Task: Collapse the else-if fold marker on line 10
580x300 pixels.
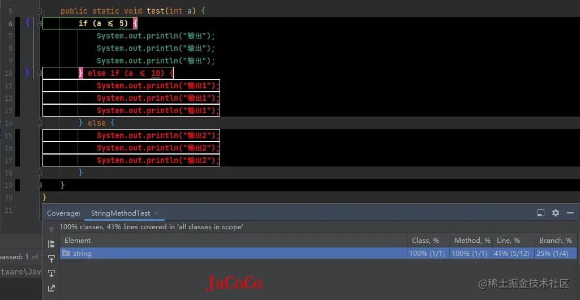Action: tap(39, 73)
